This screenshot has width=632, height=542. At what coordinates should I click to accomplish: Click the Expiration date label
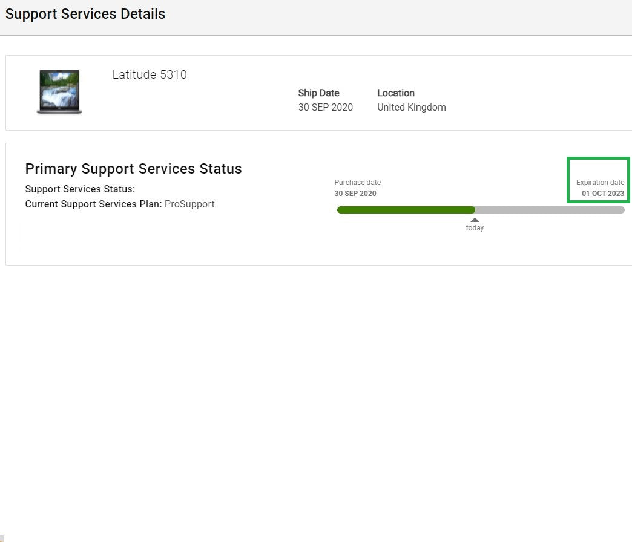(600, 183)
